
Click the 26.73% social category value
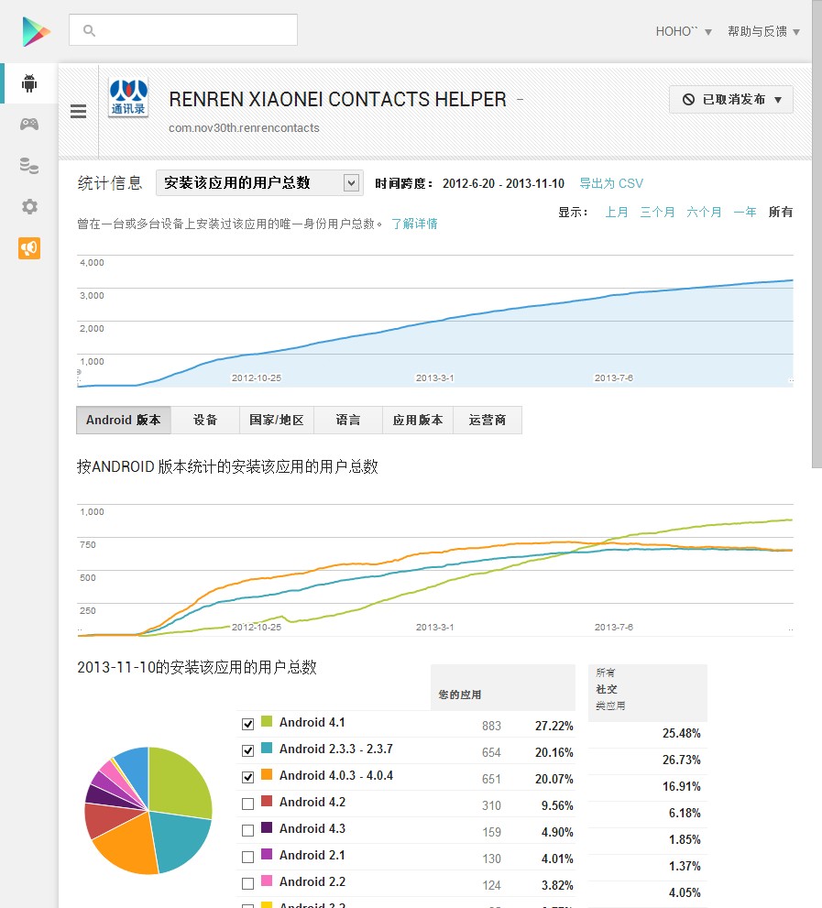tap(681, 760)
